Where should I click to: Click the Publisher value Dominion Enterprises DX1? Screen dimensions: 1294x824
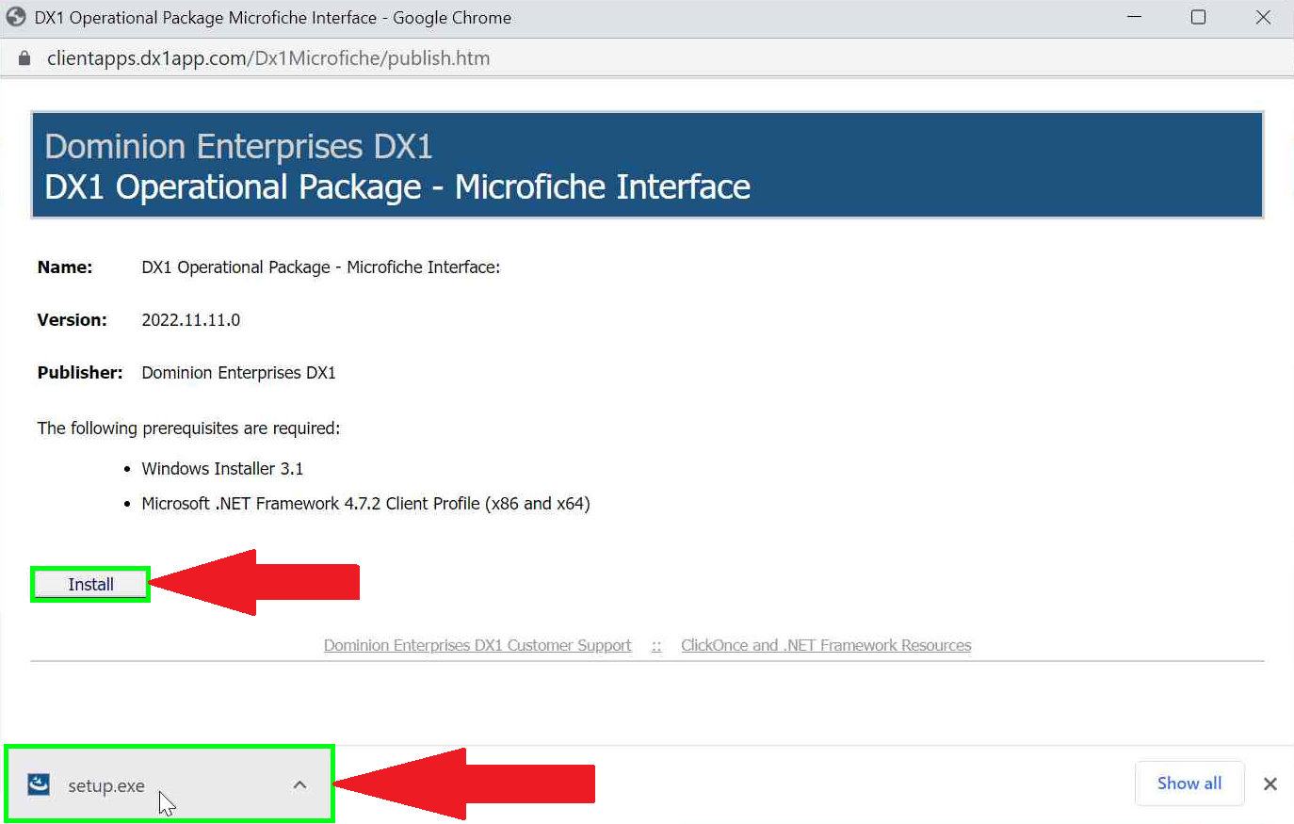tap(238, 373)
